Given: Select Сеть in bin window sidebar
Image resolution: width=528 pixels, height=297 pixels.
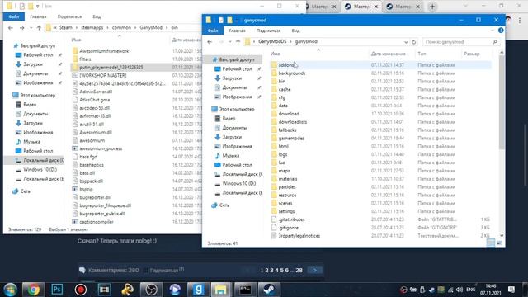Looking at the screenshot, I should click(26, 191).
